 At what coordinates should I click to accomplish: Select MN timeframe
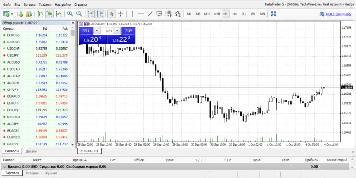(x=262, y=14)
